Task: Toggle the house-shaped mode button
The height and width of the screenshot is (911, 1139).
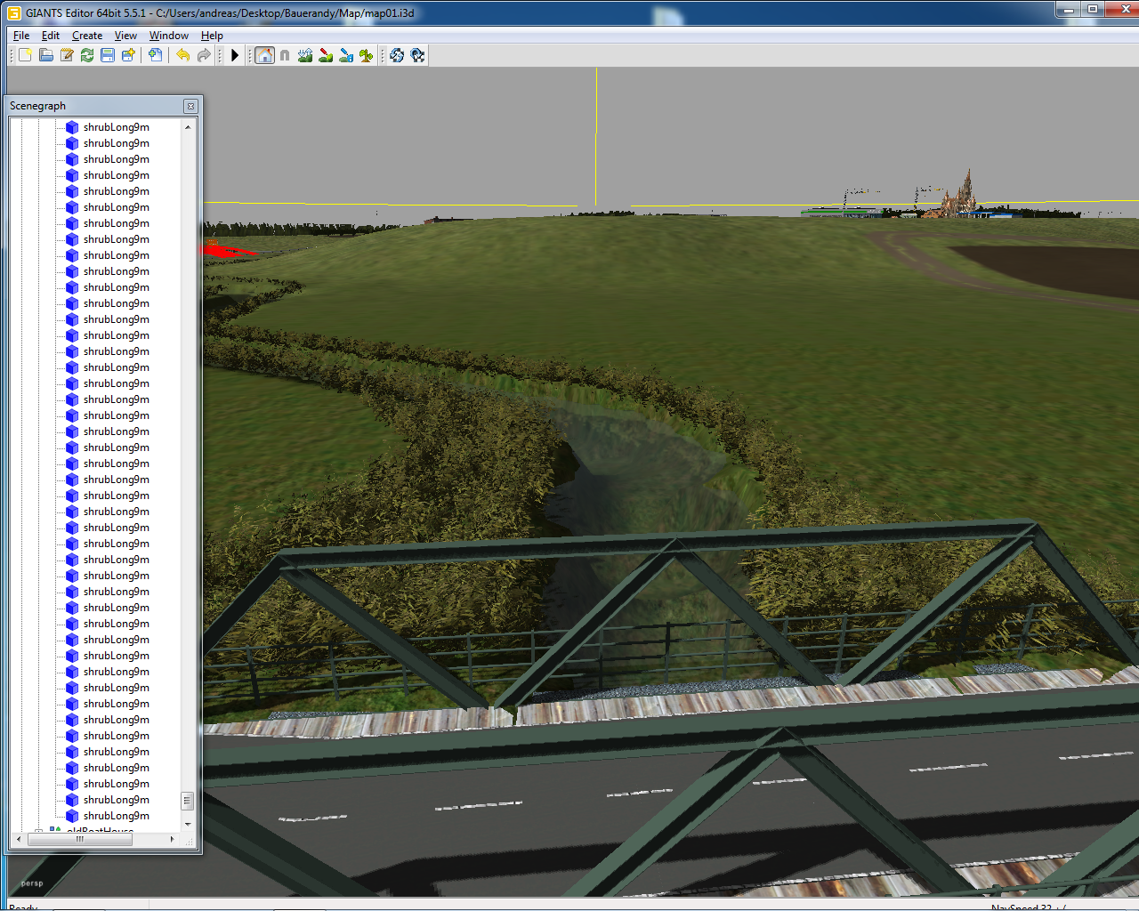Action: tap(264, 55)
